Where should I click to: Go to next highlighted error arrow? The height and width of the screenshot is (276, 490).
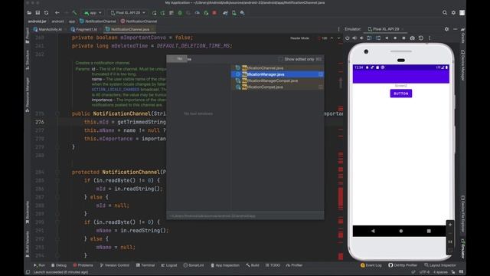coord(338,38)
